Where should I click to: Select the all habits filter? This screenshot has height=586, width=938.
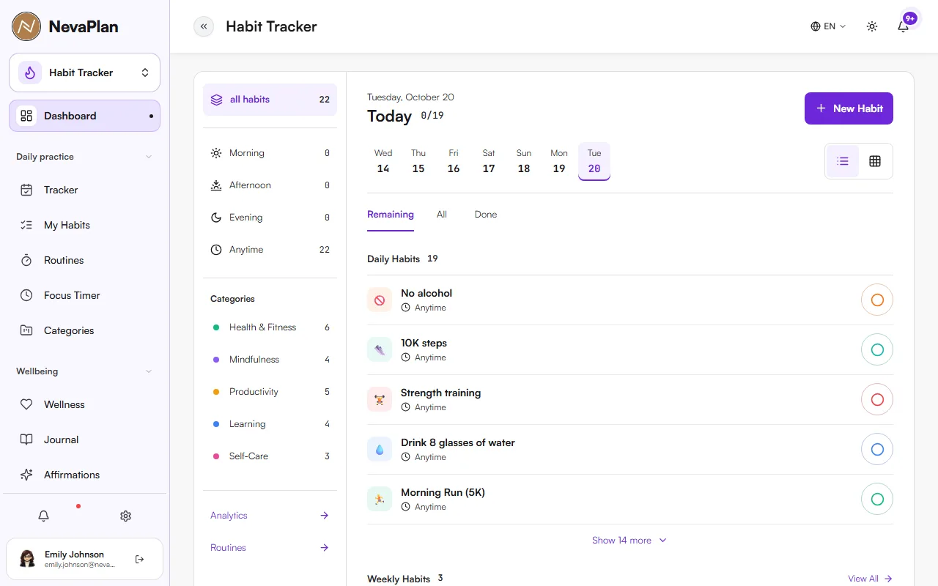(270, 100)
